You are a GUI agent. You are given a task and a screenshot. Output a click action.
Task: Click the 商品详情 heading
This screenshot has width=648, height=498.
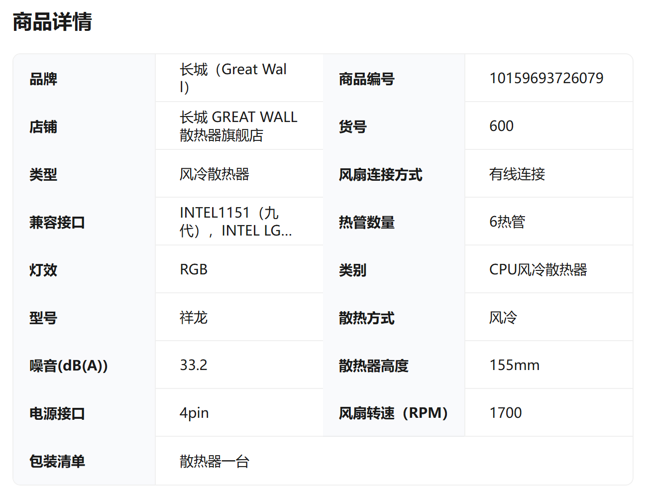pyautogui.click(x=52, y=22)
